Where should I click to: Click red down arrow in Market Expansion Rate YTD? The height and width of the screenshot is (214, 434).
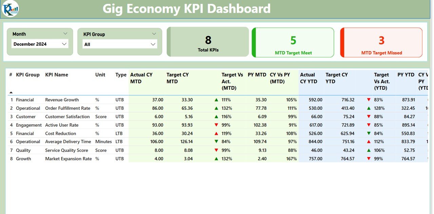369,159
